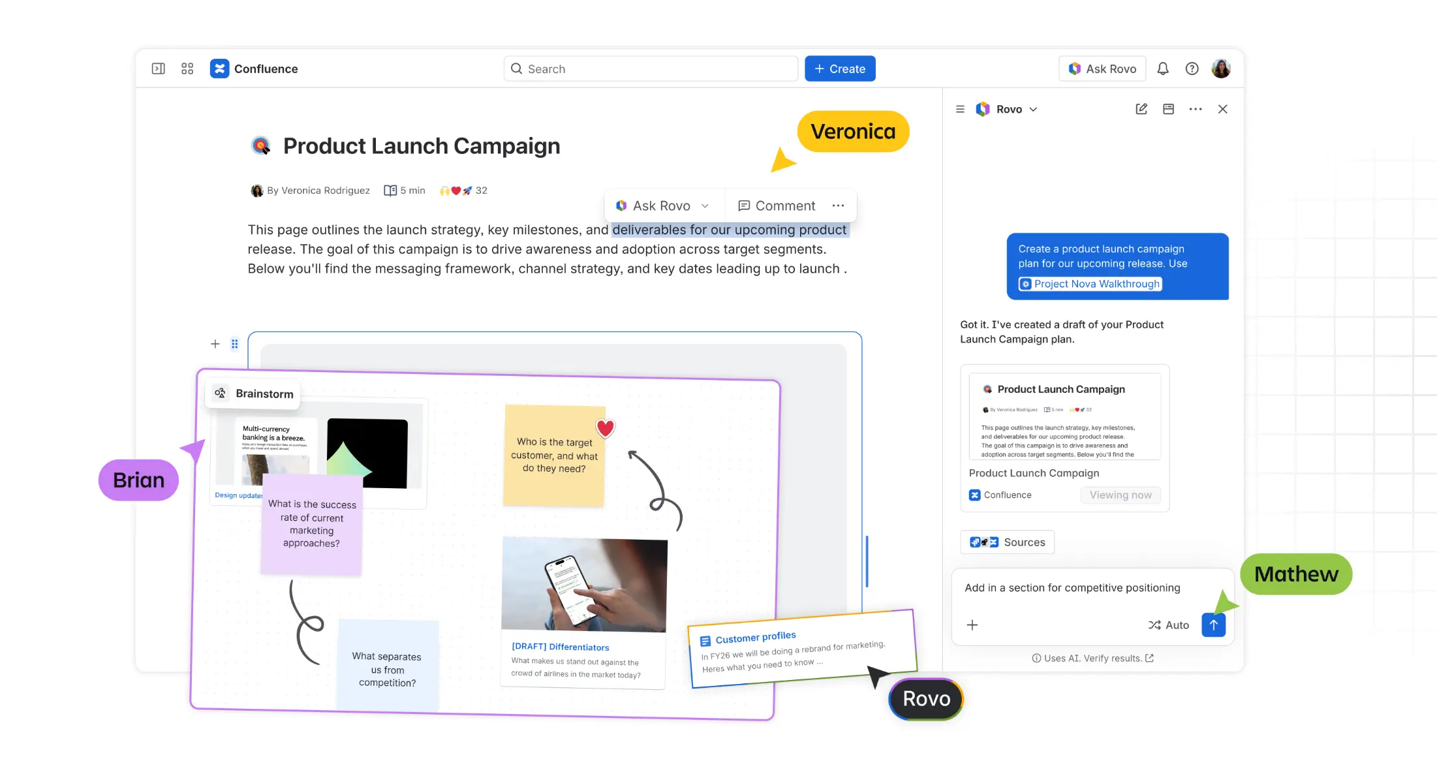
Task: Click the Confluence logo
Action: [x=219, y=69]
